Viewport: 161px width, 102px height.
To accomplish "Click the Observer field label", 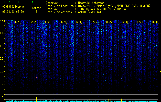I will point(52,3).
